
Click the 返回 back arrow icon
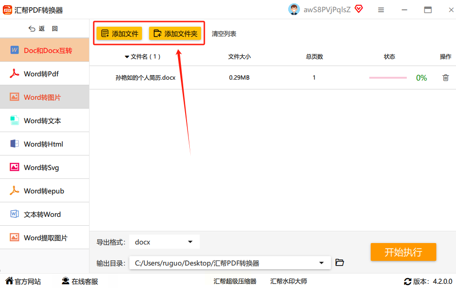tap(32, 29)
